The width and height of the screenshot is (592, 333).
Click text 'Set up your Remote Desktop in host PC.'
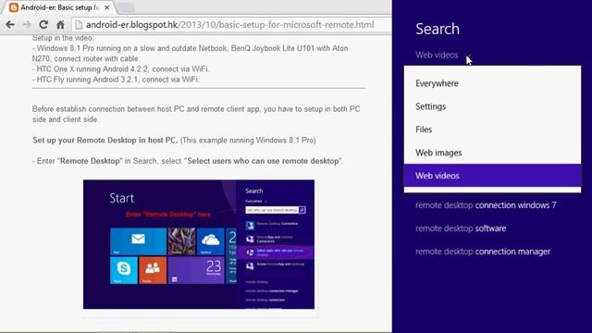[x=105, y=140]
